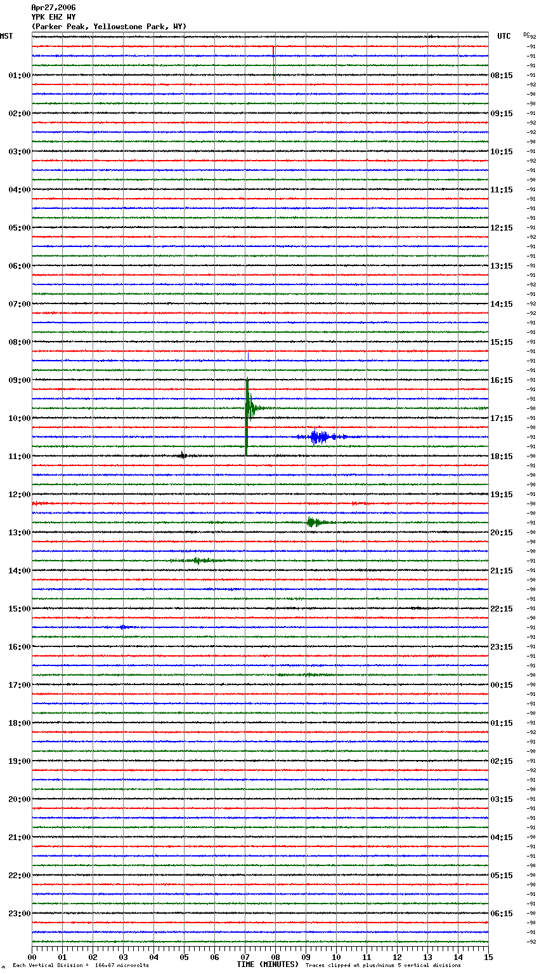Click the 23:00 MST time label
The image size is (539, 974).
(20, 914)
